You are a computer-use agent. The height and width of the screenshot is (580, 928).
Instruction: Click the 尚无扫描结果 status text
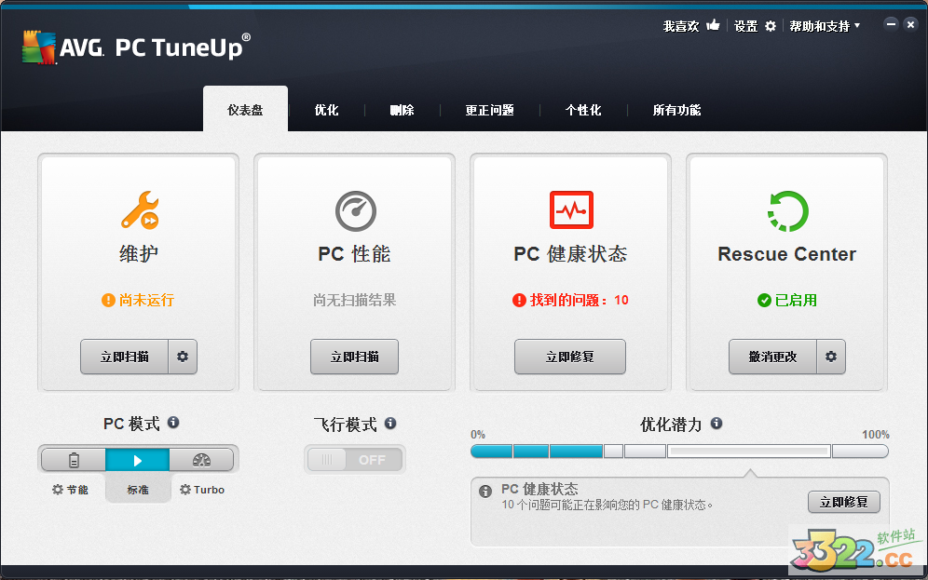[x=354, y=301]
